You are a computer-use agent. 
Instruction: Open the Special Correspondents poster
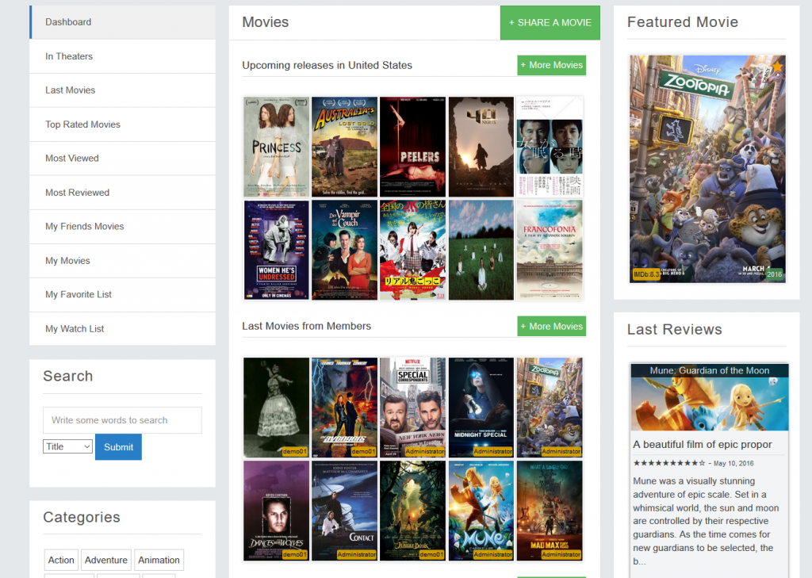pos(412,408)
